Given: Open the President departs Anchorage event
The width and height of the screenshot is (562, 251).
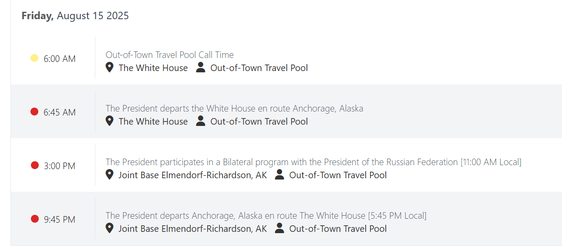Looking at the screenshot, I should click(266, 216).
